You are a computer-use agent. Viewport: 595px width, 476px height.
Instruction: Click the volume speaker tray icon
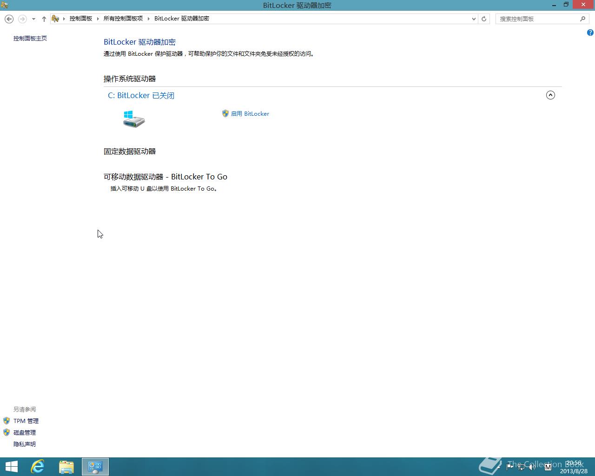(532, 467)
